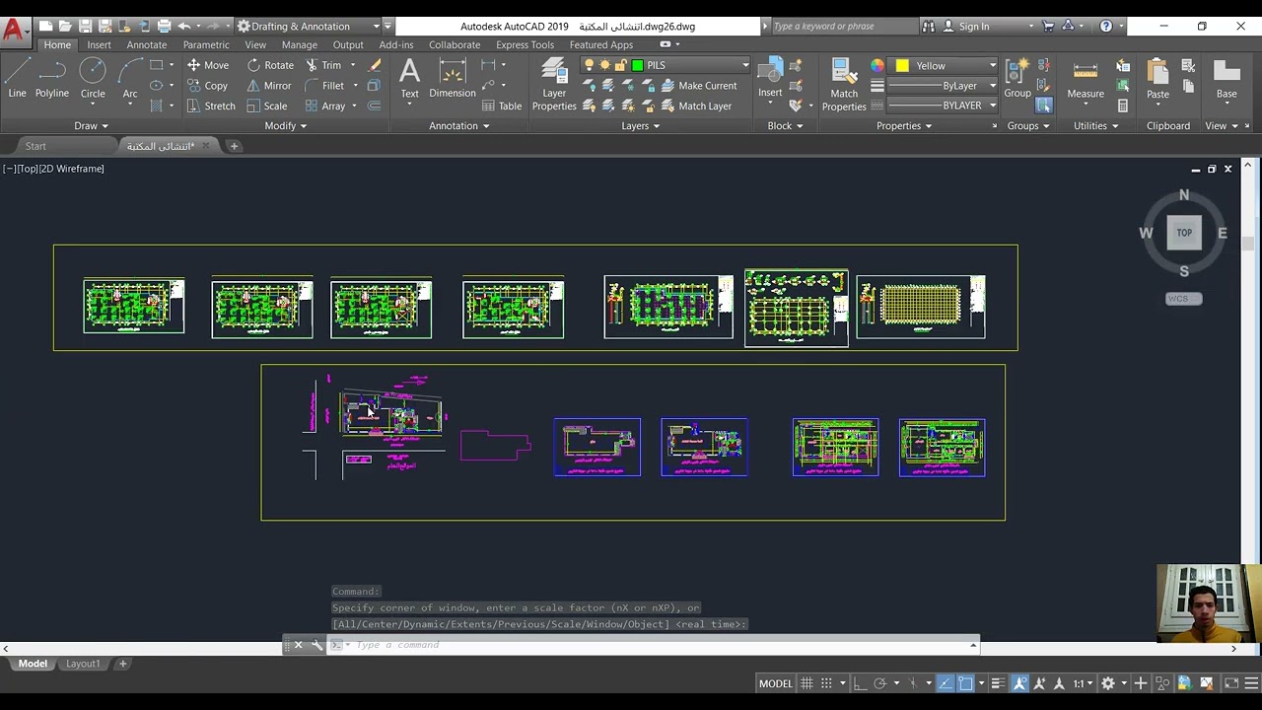Select the Arc tool
The width and height of the screenshot is (1262, 710).
click(x=130, y=78)
